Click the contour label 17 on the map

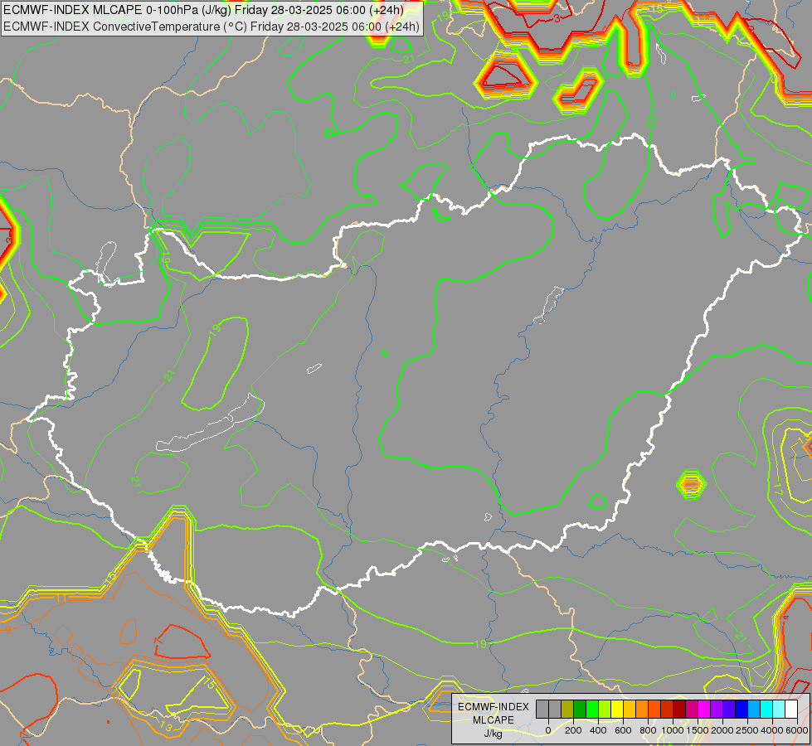click(778, 487)
